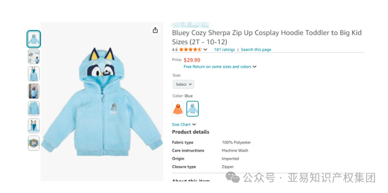Expand the Size Chart chevron
This screenshot has width=388, height=193.
point(194,125)
